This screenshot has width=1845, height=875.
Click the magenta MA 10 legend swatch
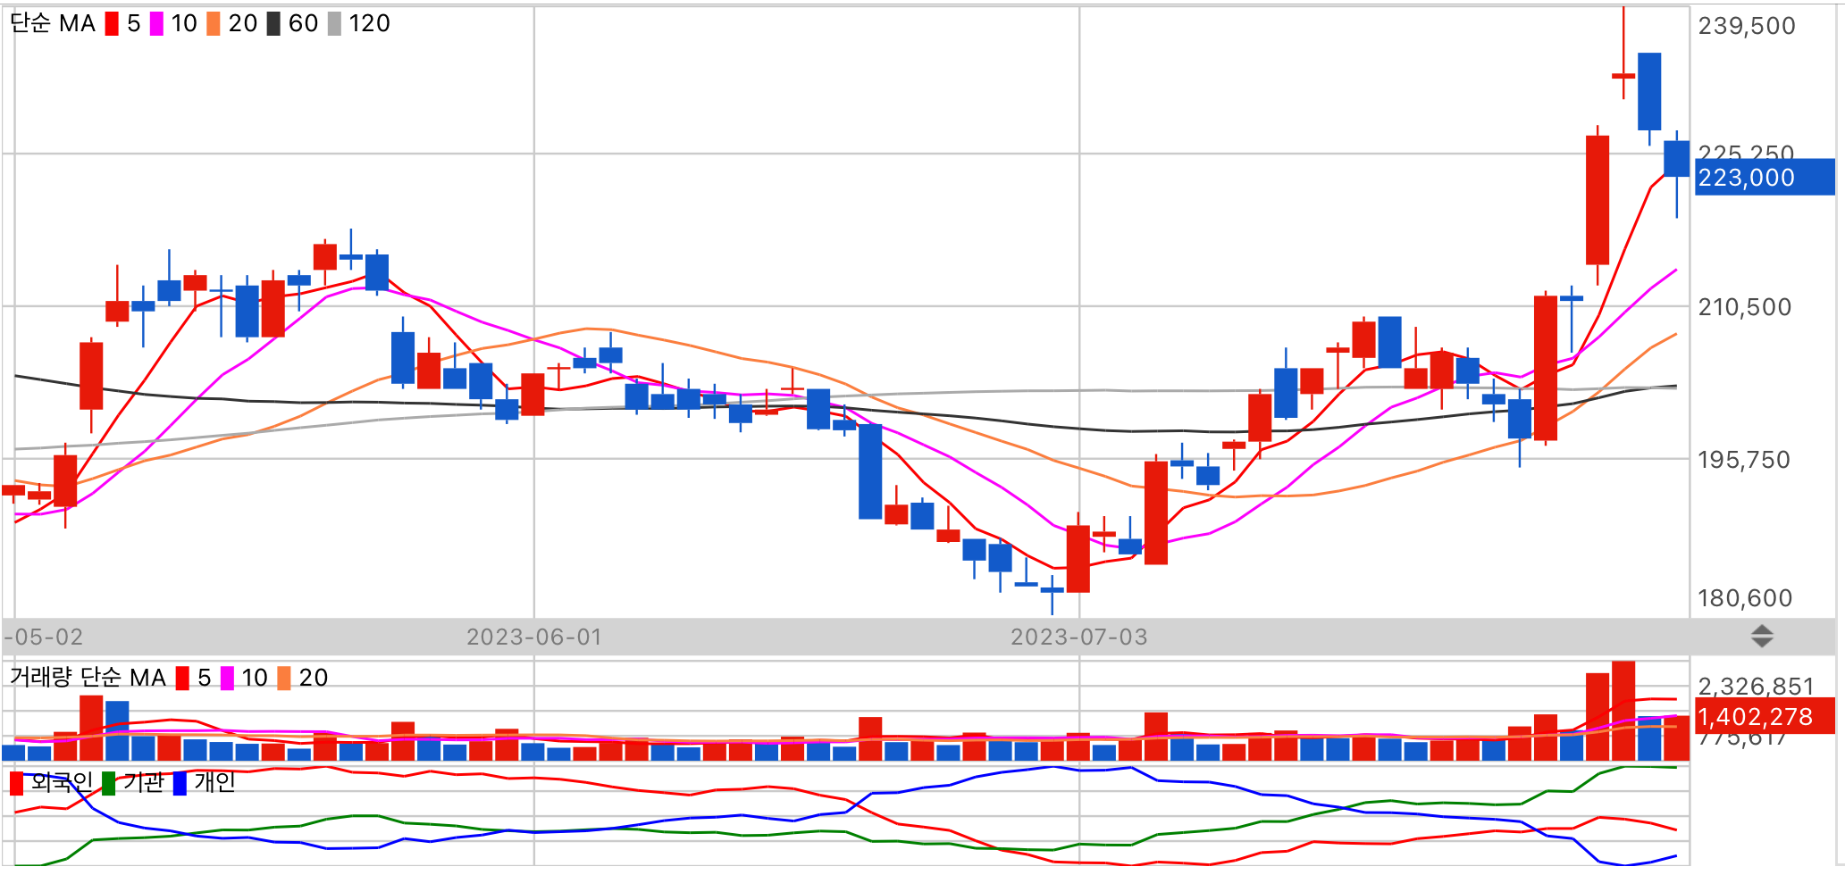pyautogui.click(x=156, y=24)
